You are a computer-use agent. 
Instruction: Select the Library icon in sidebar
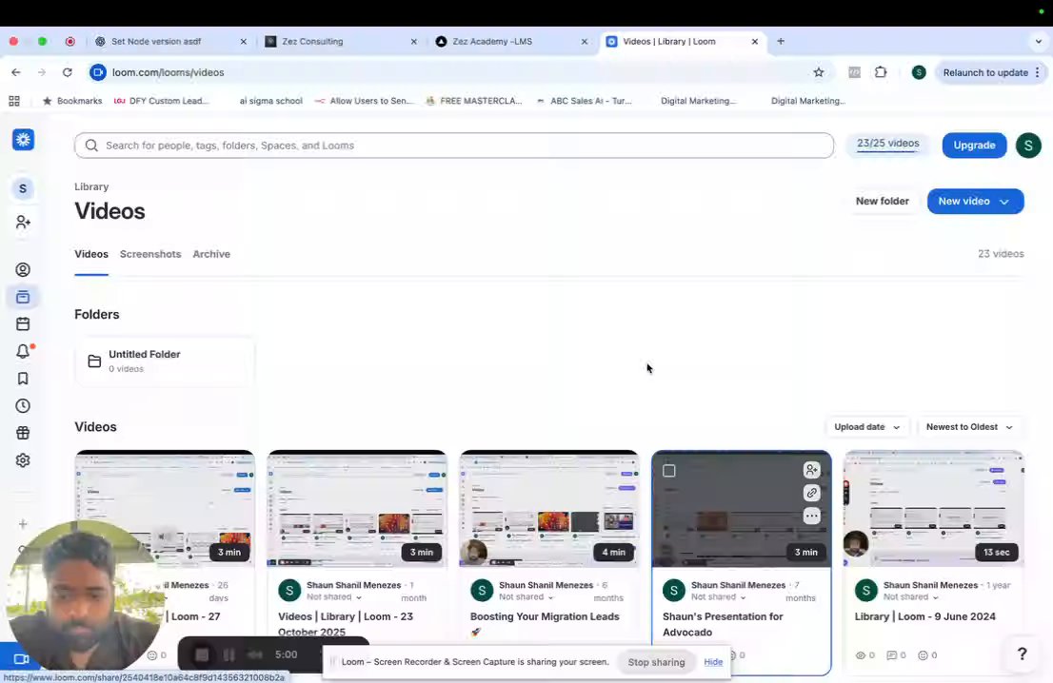[x=23, y=297]
